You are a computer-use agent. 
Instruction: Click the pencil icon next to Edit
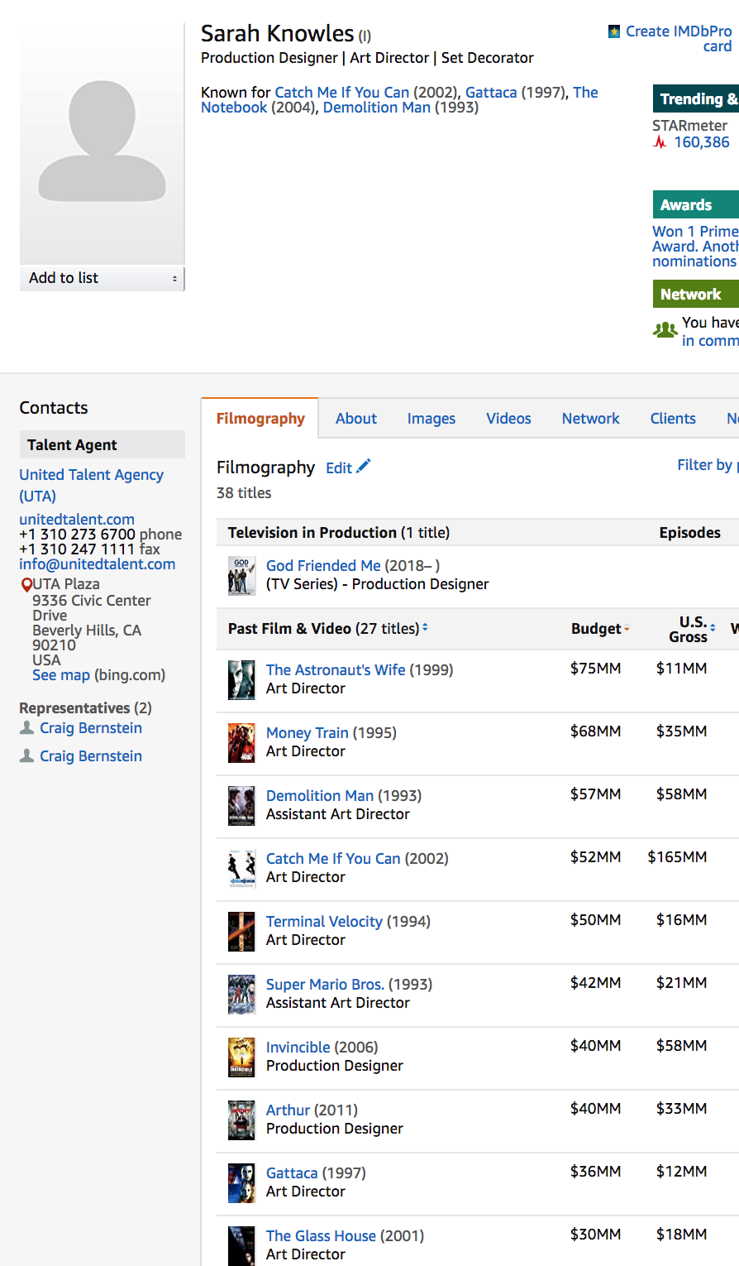point(364,467)
